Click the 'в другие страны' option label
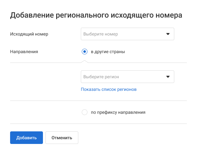 (x=108, y=52)
